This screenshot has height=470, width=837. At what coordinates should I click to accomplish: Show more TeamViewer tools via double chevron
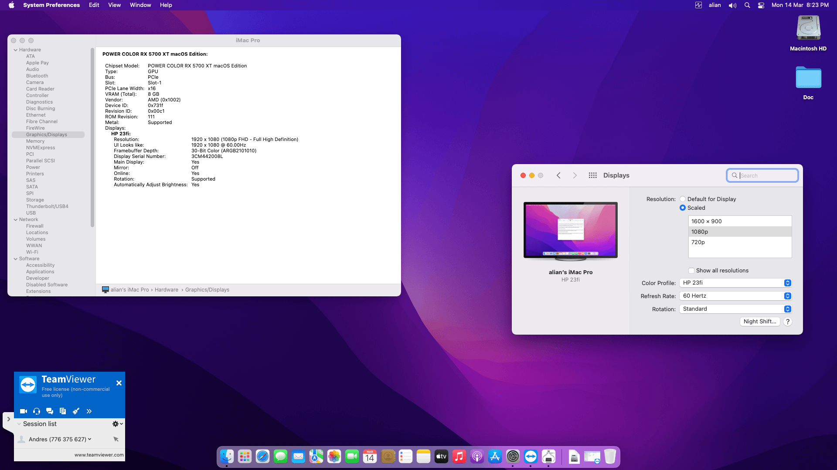pyautogui.click(x=89, y=411)
